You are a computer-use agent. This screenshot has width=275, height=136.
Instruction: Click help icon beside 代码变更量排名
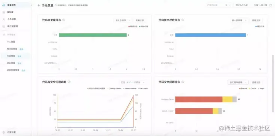(64, 20)
